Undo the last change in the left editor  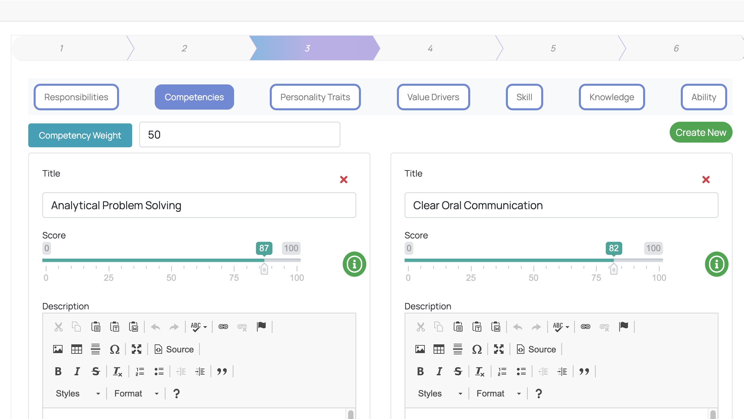[155, 327]
